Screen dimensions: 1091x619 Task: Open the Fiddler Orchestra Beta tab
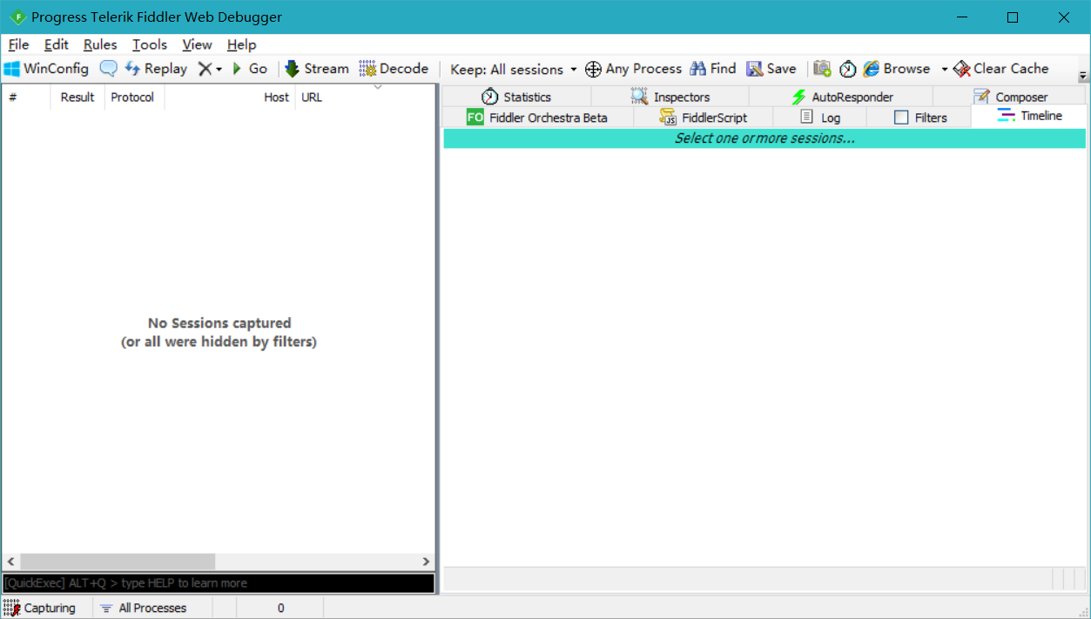coord(537,118)
